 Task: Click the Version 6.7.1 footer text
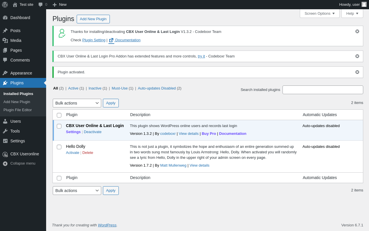tap(352, 225)
